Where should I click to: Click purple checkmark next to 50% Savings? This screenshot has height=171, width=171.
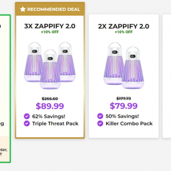(x=100, y=116)
